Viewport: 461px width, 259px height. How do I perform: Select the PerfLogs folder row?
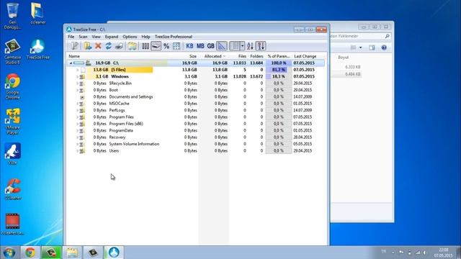click(x=195, y=110)
